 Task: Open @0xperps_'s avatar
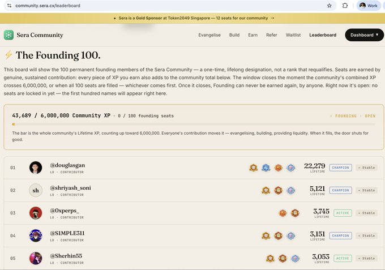point(36,213)
